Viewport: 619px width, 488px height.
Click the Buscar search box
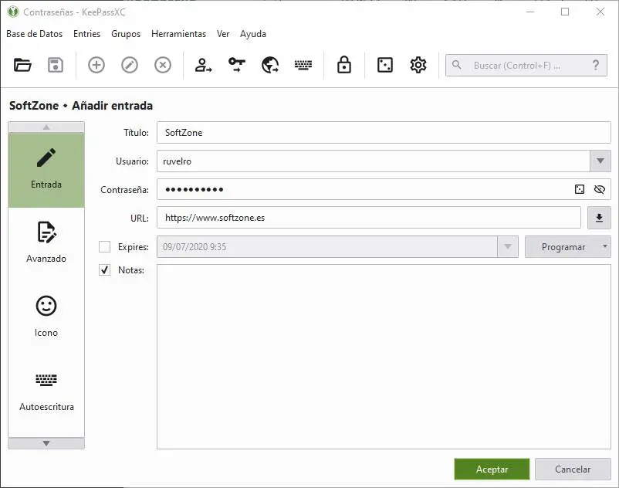click(526, 65)
